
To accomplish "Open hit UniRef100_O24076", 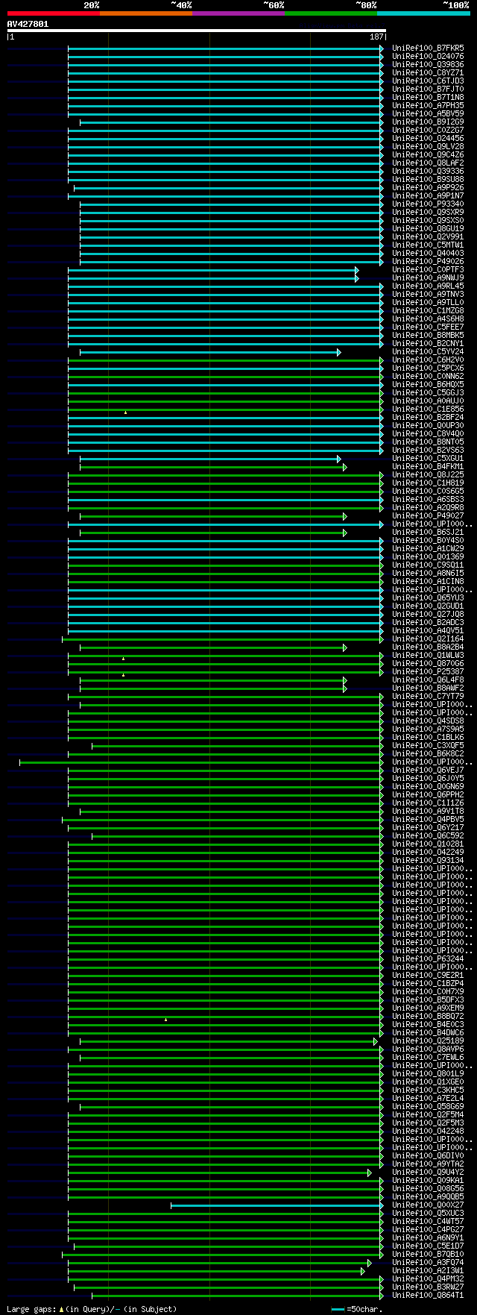I will 428,57.
